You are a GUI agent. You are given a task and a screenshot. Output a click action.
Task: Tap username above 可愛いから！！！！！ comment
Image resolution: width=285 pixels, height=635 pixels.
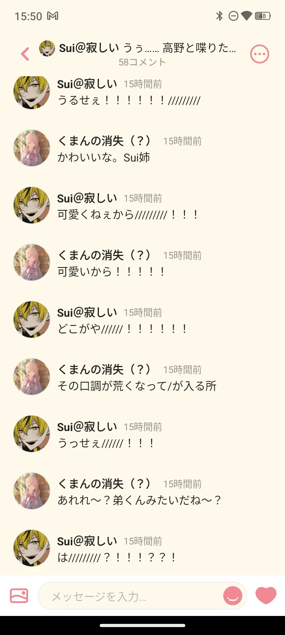(x=104, y=255)
